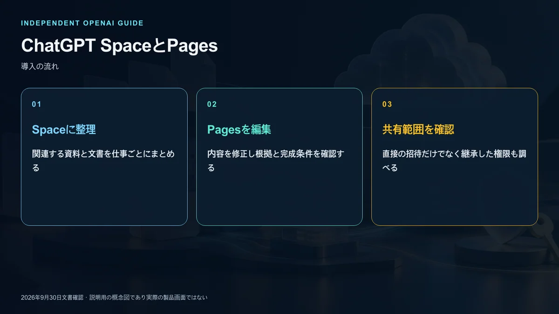The image size is (559, 314).
Task: Select step number '02'
Action: coord(212,104)
